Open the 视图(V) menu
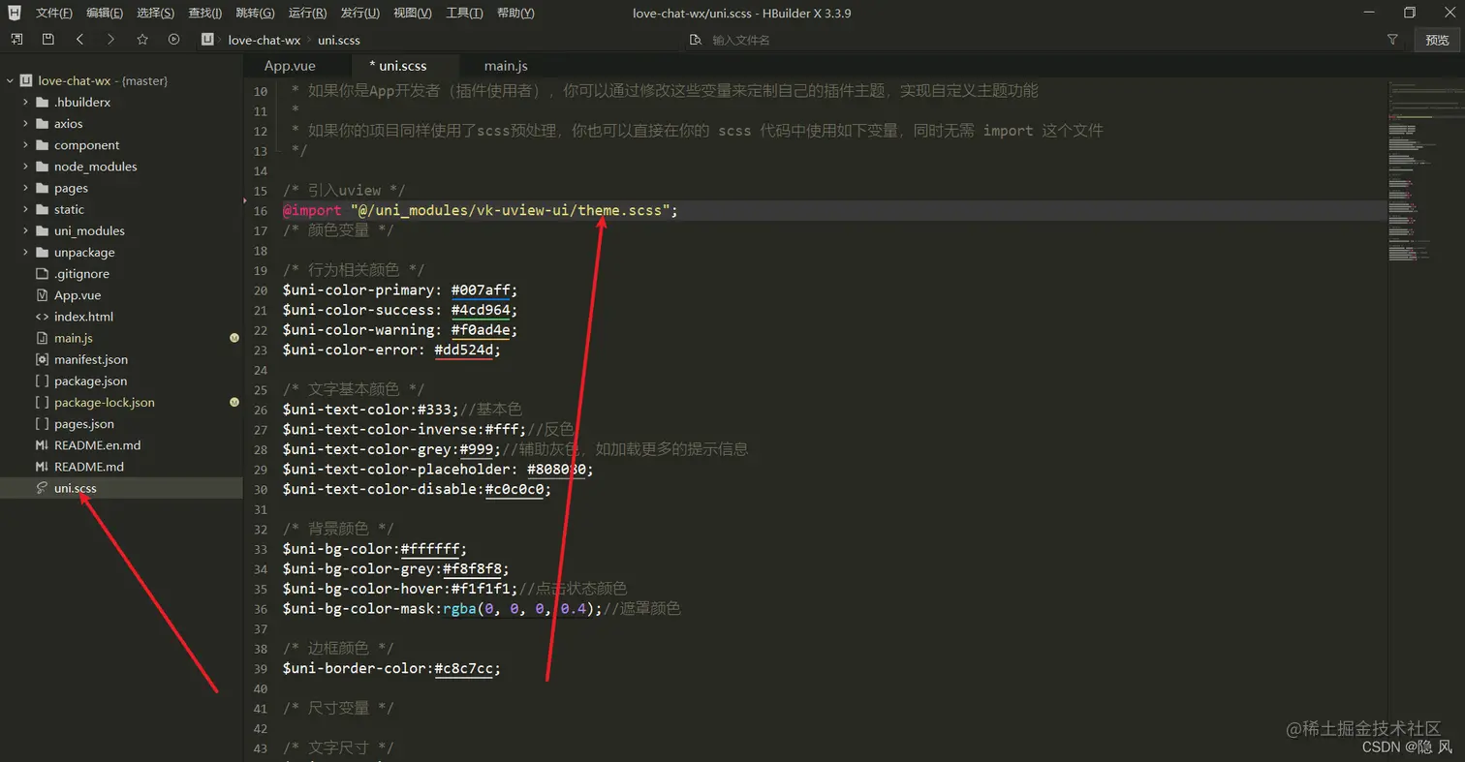 pyautogui.click(x=413, y=13)
